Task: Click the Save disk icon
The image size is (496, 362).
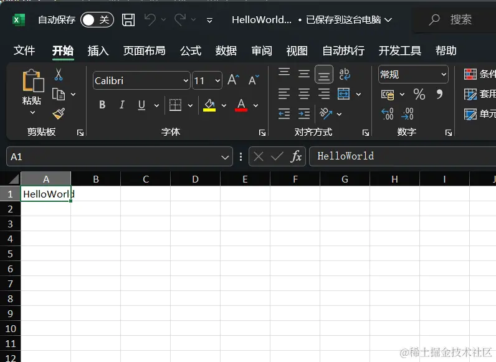Action: coord(128,20)
